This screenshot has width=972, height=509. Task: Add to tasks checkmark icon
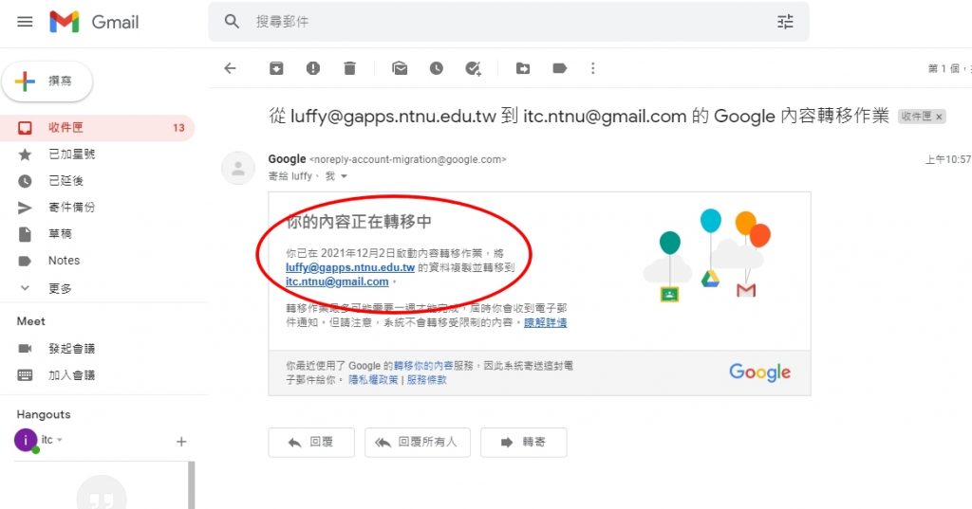(x=473, y=68)
